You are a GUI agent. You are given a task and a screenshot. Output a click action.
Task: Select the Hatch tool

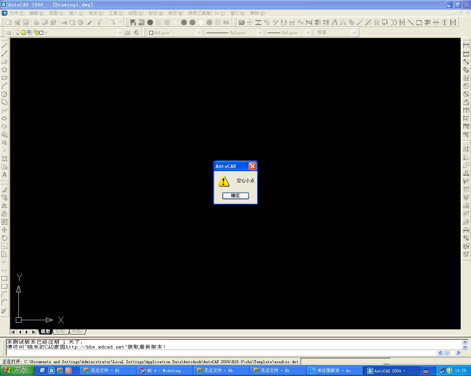[4, 159]
